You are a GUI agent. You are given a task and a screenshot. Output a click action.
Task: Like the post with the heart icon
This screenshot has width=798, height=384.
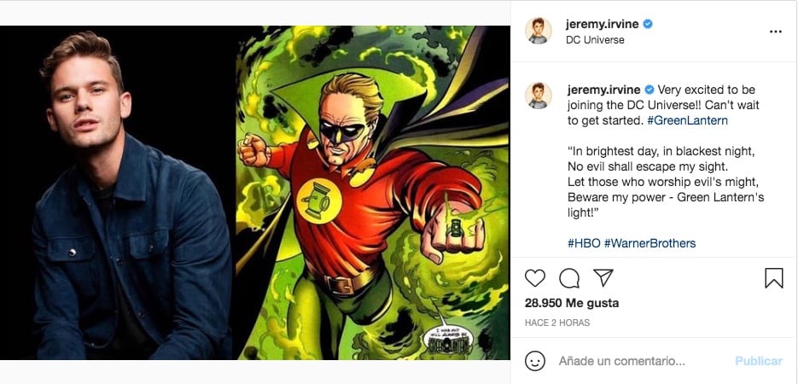[535, 278]
